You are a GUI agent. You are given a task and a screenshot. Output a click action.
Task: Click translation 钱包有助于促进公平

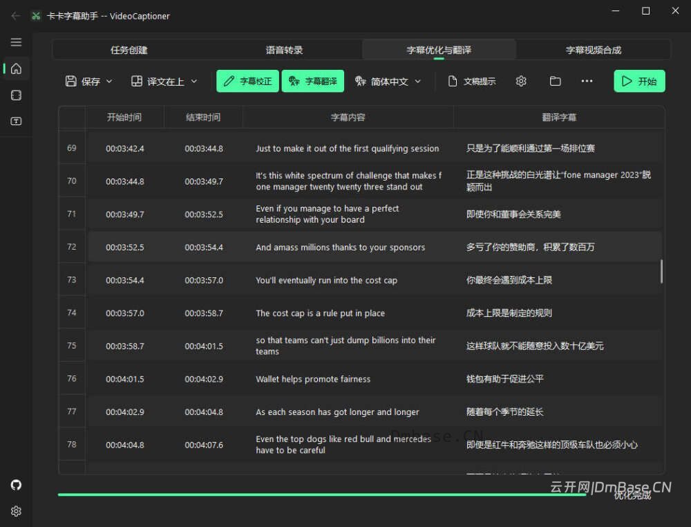click(505, 379)
